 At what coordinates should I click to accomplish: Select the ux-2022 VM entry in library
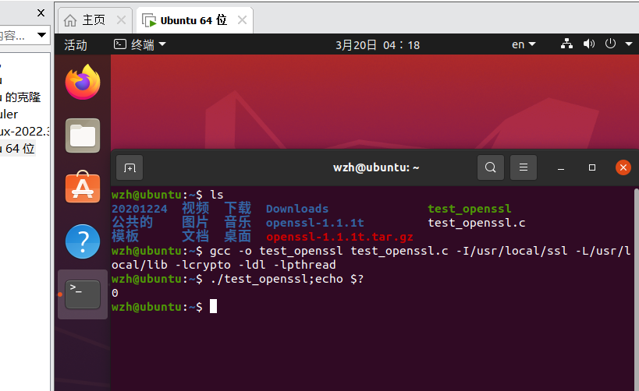pyautogui.click(x=24, y=132)
